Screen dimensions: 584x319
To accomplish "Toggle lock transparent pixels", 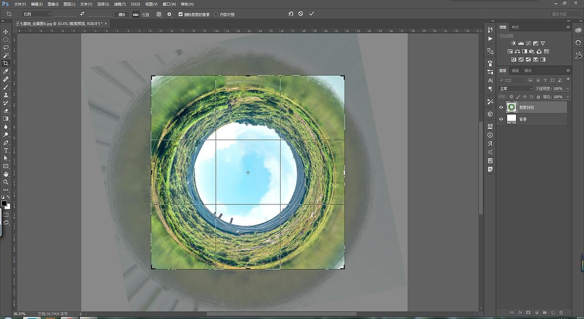I will 511,97.
